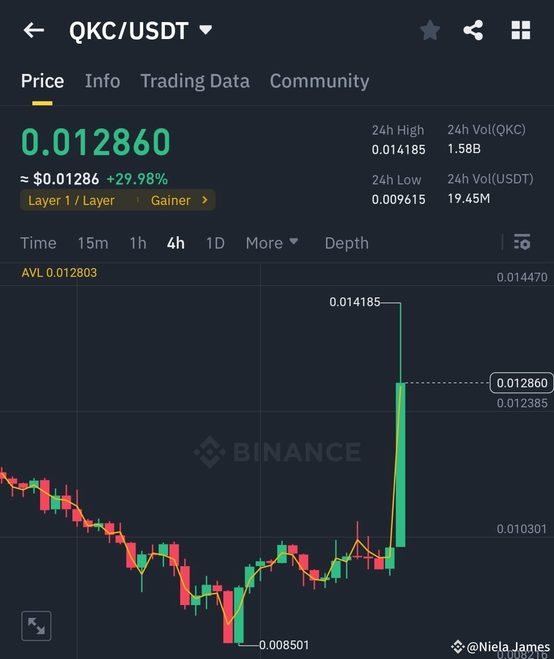The width and height of the screenshot is (554, 659).
Task: Toggle the star to favorite QKC/USDT
Action: tap(430, 30)
